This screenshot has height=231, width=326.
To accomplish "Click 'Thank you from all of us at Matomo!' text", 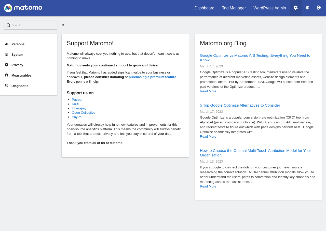I will coord(95,143).
